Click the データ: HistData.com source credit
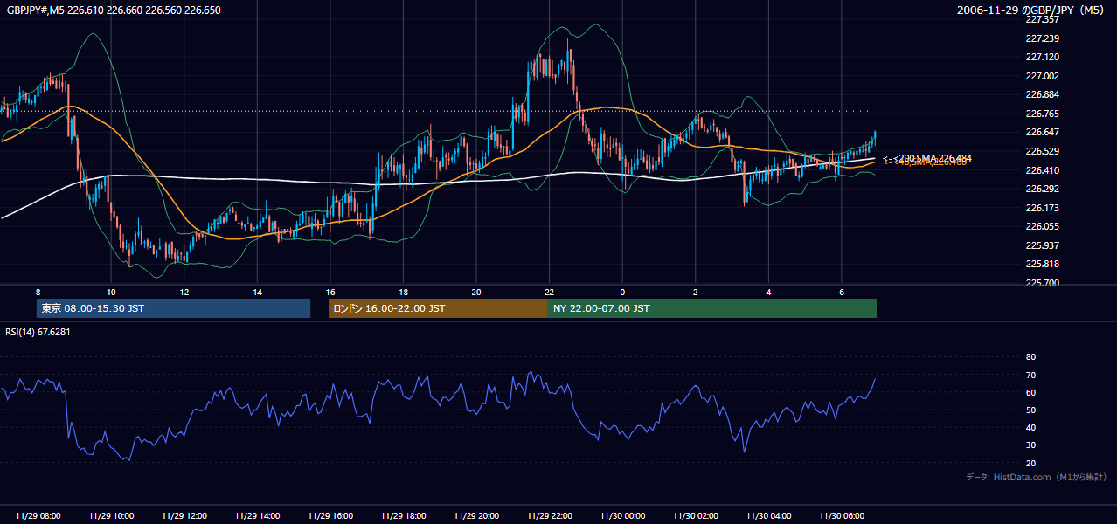 pos(1037,477)
